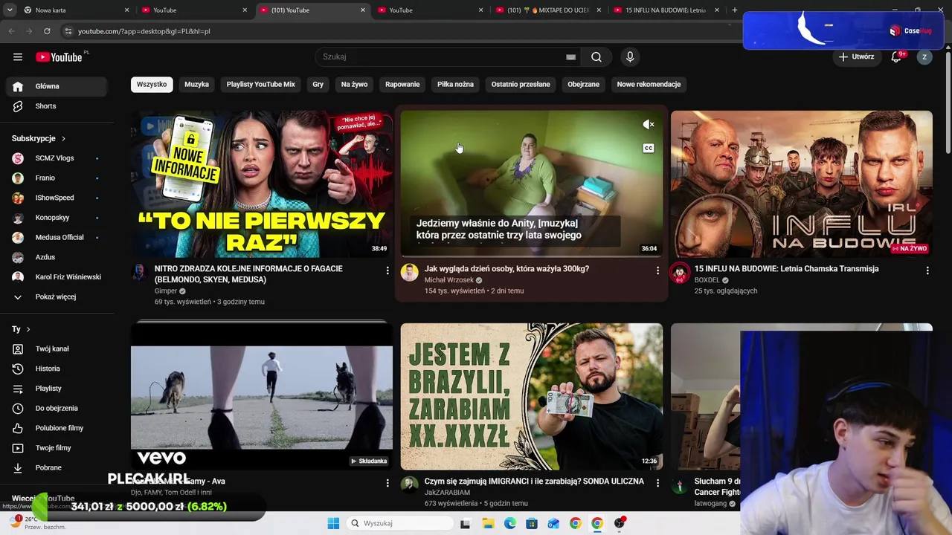The height and width of the screenshot is (535, 952).
Task: Open the INFLU NA BUDOWIE live thumbnail
Action: [802, 184]
